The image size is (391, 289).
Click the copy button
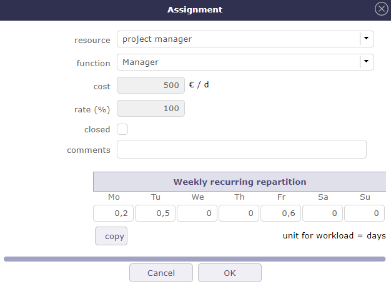(x=111, y=236)
